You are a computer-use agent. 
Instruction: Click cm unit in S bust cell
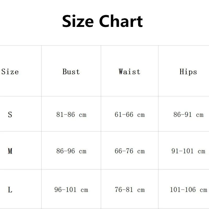coord(83,115)
